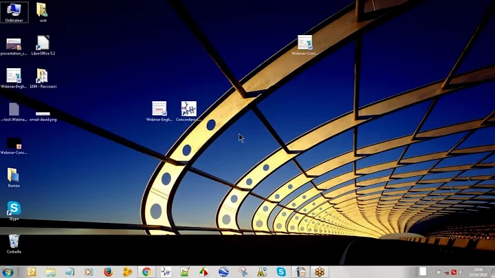This screenshot has height=278, width=495.
Task: Show hidden system tray icons arrow
Action: 431,272
